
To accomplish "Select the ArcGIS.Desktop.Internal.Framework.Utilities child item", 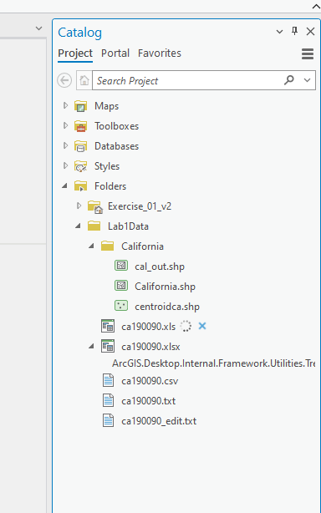I will [x=214, y=363].
